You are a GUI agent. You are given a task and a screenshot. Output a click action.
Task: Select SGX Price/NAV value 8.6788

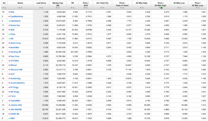89,30
